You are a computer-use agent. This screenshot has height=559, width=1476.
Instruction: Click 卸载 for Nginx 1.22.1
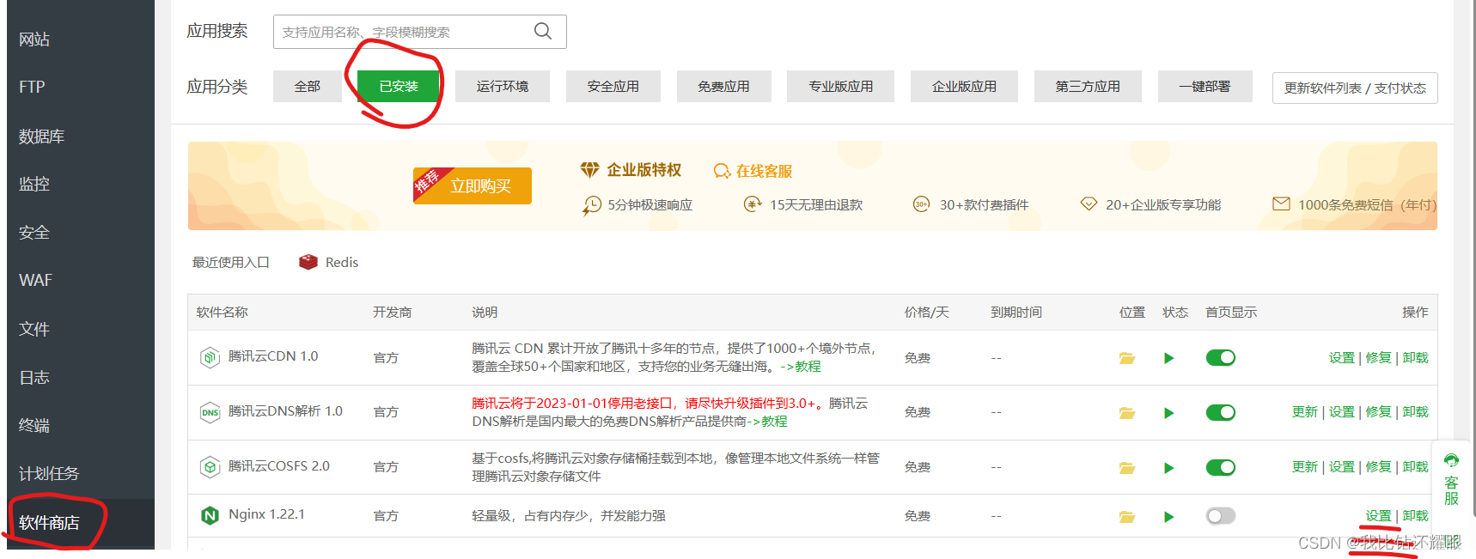(x=1415, y=515)
